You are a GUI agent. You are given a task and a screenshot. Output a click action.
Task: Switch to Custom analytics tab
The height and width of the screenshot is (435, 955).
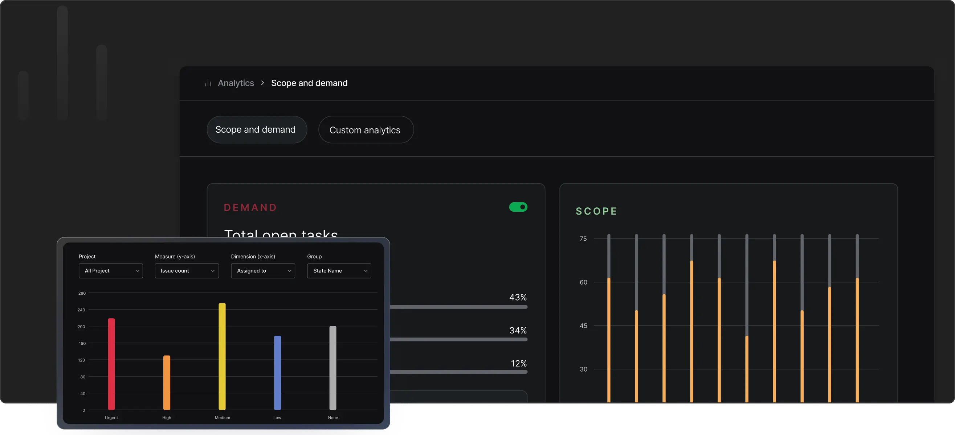click(x=366, y=130)
